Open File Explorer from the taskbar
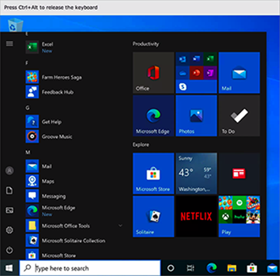The height and width of the screenshot is (276, 280). pos(232,268)
